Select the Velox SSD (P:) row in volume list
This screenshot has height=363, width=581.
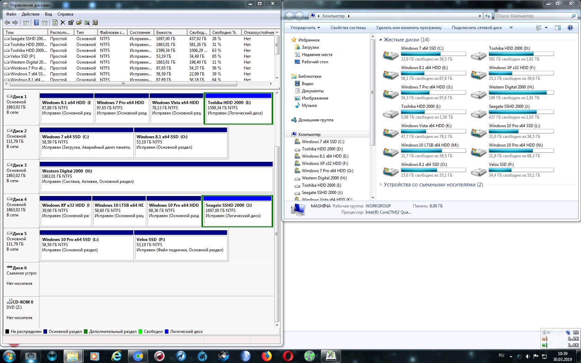(x=139, y=56)
